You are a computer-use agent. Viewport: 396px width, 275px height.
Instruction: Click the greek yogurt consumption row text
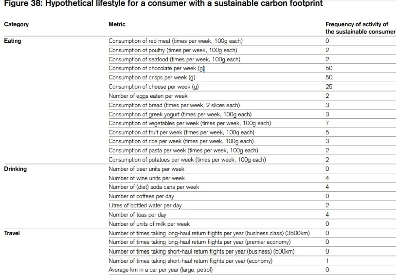[x=174, y=114]
